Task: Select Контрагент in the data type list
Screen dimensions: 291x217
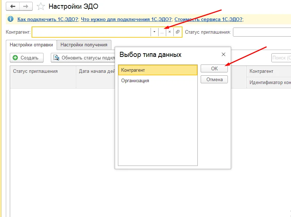Action: coord(158,70)
